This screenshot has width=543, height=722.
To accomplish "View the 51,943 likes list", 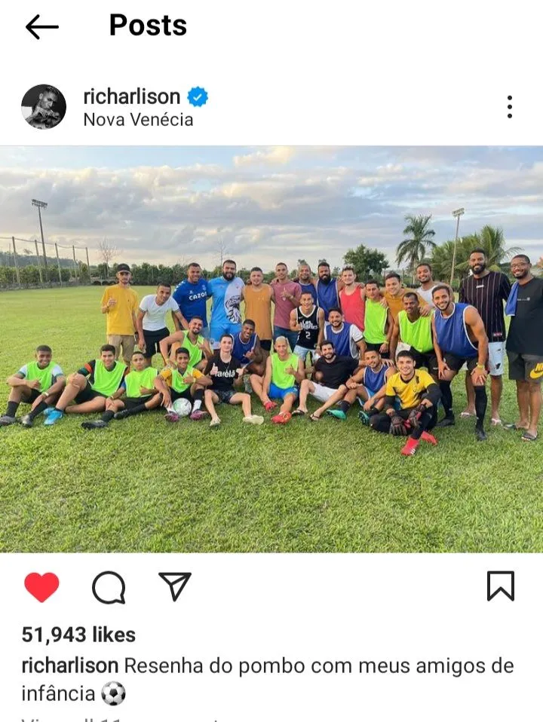I will (x=79, y=635).
